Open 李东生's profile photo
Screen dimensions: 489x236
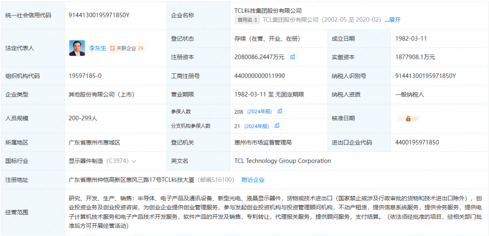coord(77,48)
